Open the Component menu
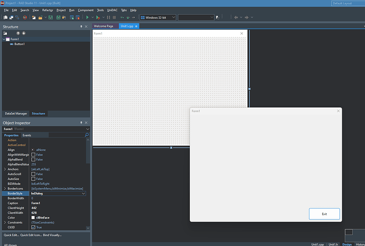The image size is (365, 246). 86,10
